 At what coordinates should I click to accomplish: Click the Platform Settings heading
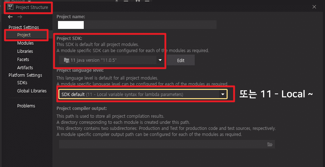25,75
